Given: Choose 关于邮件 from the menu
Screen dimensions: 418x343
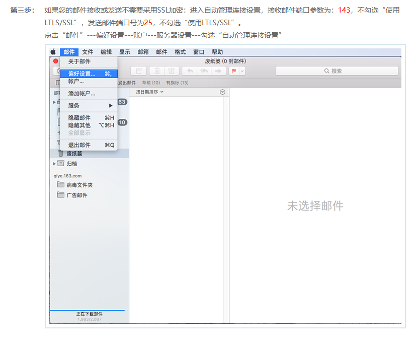Looking at the screenshot, I should tap(89, 61).
